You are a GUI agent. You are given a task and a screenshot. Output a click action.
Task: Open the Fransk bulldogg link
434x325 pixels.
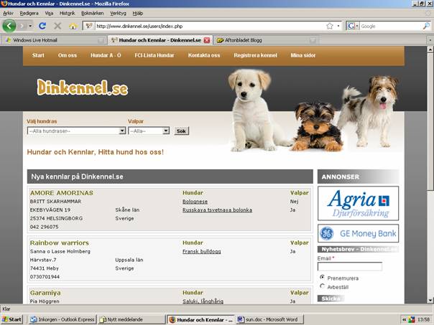(x=201, y=252)
